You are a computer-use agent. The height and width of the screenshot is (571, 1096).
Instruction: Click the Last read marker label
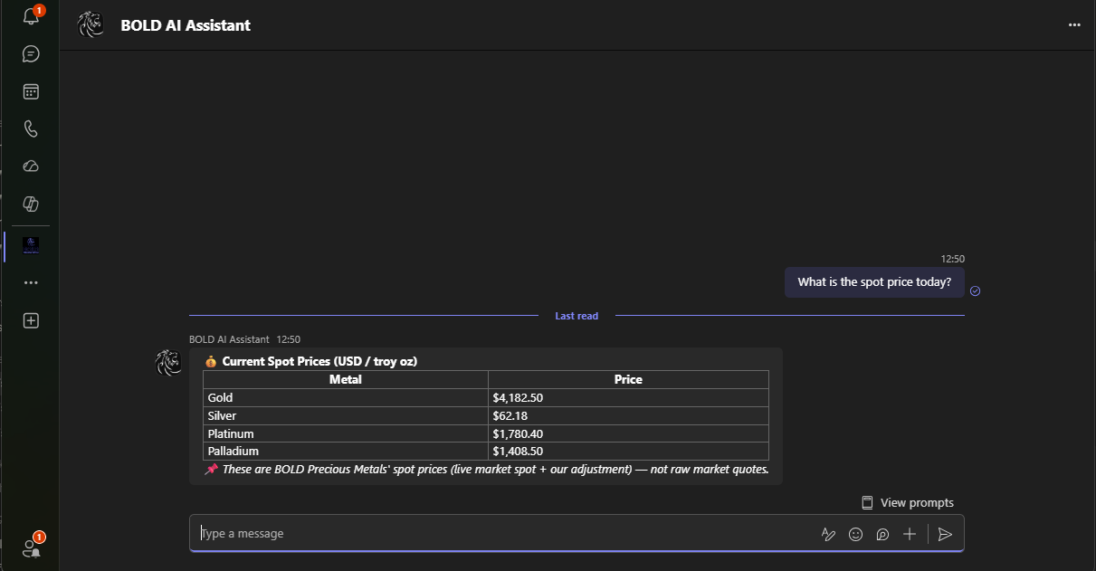[577, 316]
